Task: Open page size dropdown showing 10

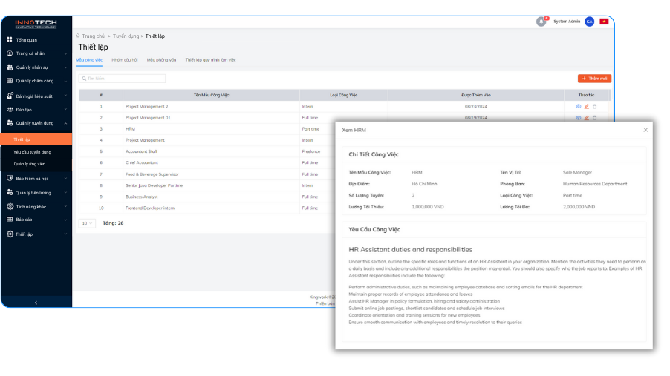Action: pos(87,222)
